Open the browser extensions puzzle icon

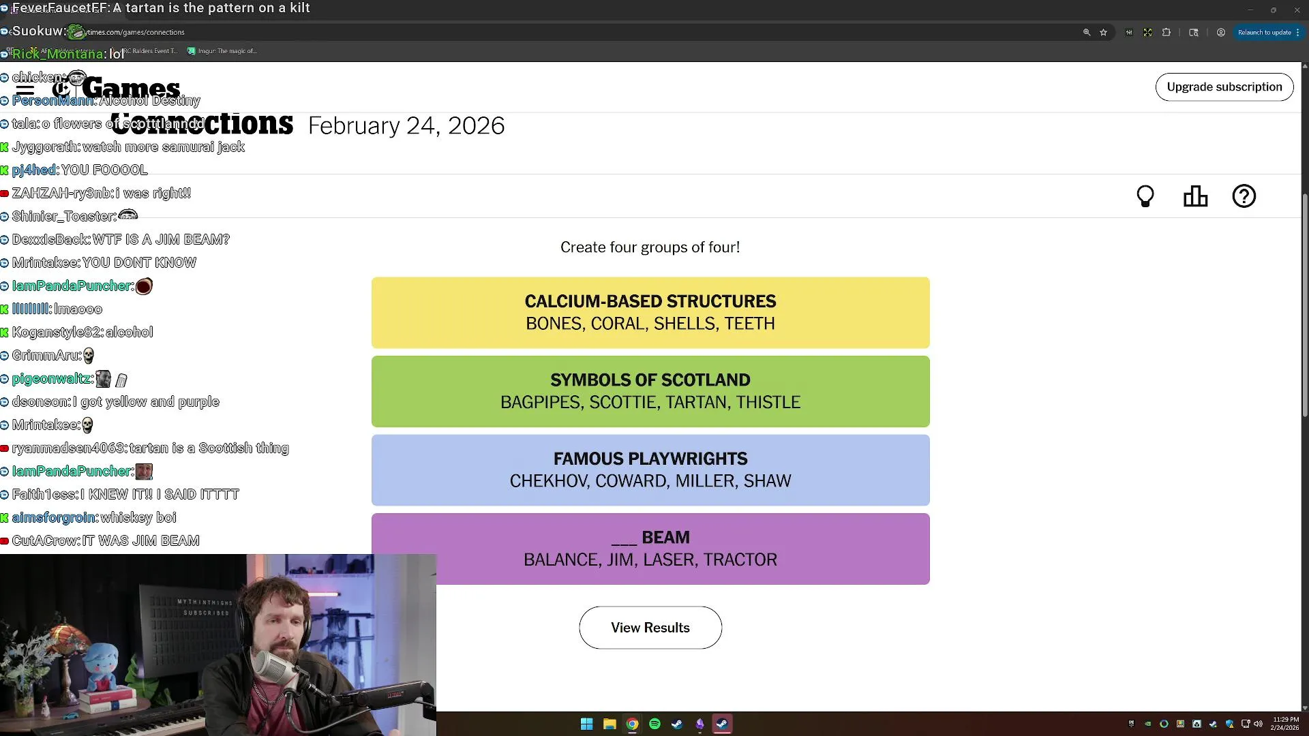[x=1167, y=32]
